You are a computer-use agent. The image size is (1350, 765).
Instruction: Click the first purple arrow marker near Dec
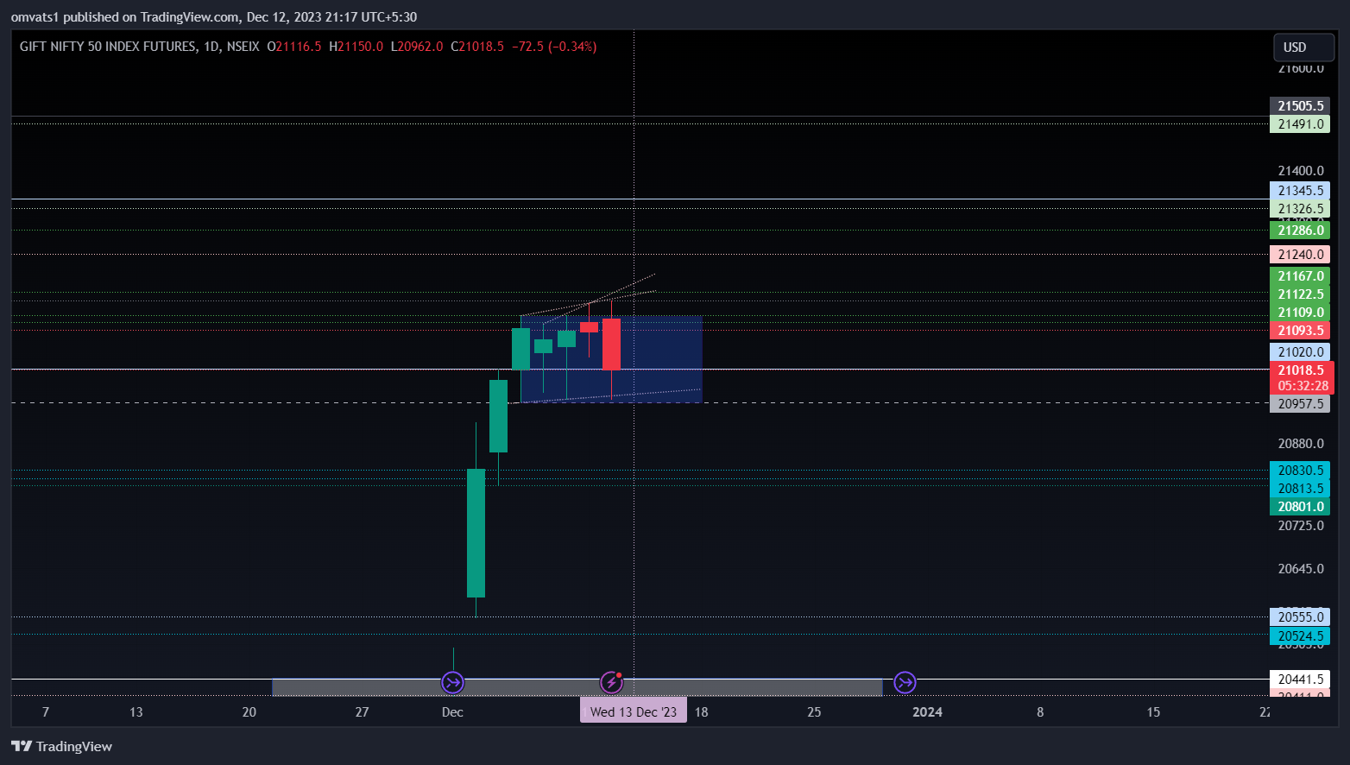(x=453, y=683)
